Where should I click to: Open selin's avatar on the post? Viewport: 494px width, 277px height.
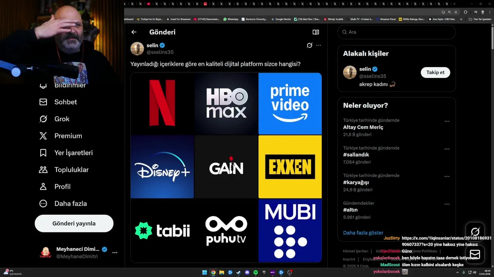137,48
